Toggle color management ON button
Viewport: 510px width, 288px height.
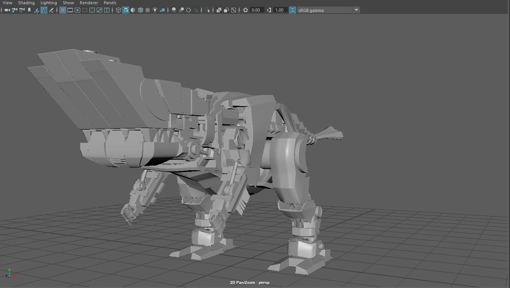(x=293, y=10)
